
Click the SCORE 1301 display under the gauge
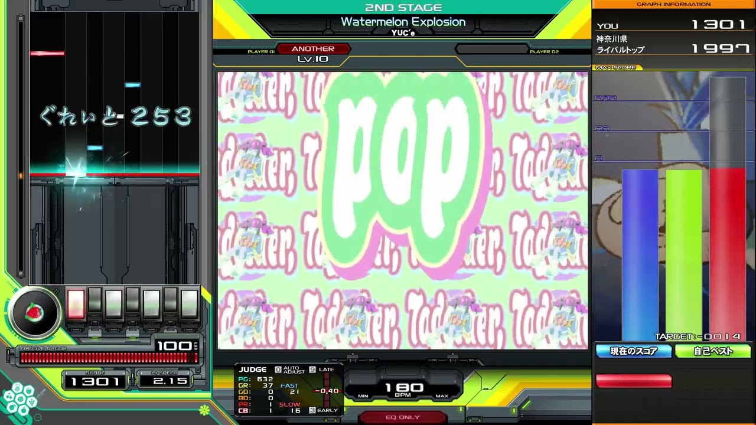tap(95, 381)
